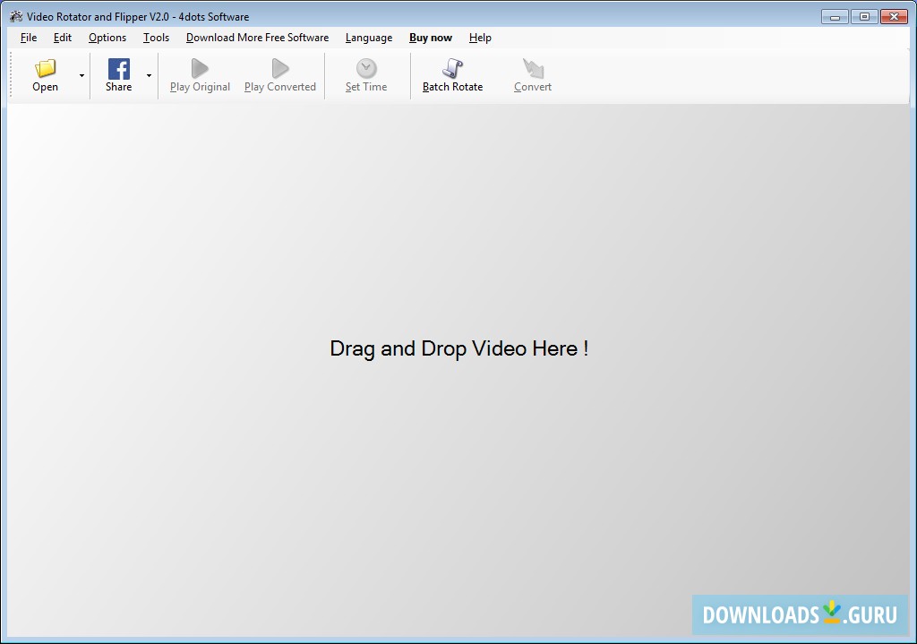Open the Help menu
This screenshot has width=917, height=644.
480,38
